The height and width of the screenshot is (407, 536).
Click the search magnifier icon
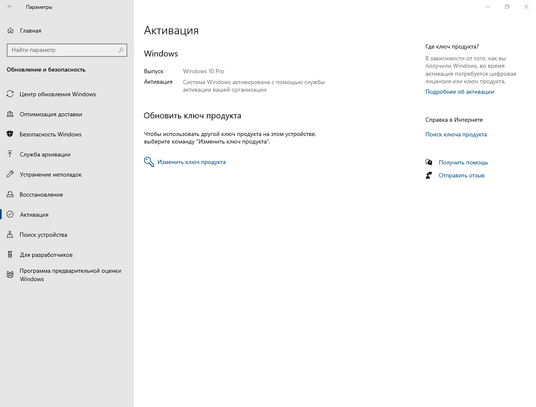[x=121, y=50]
